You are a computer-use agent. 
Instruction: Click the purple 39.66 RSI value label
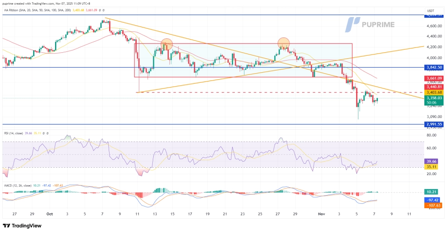click(434, 161)
